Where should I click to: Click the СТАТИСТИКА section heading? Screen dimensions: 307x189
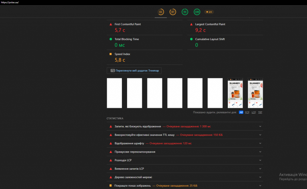[x=115, y=119]
